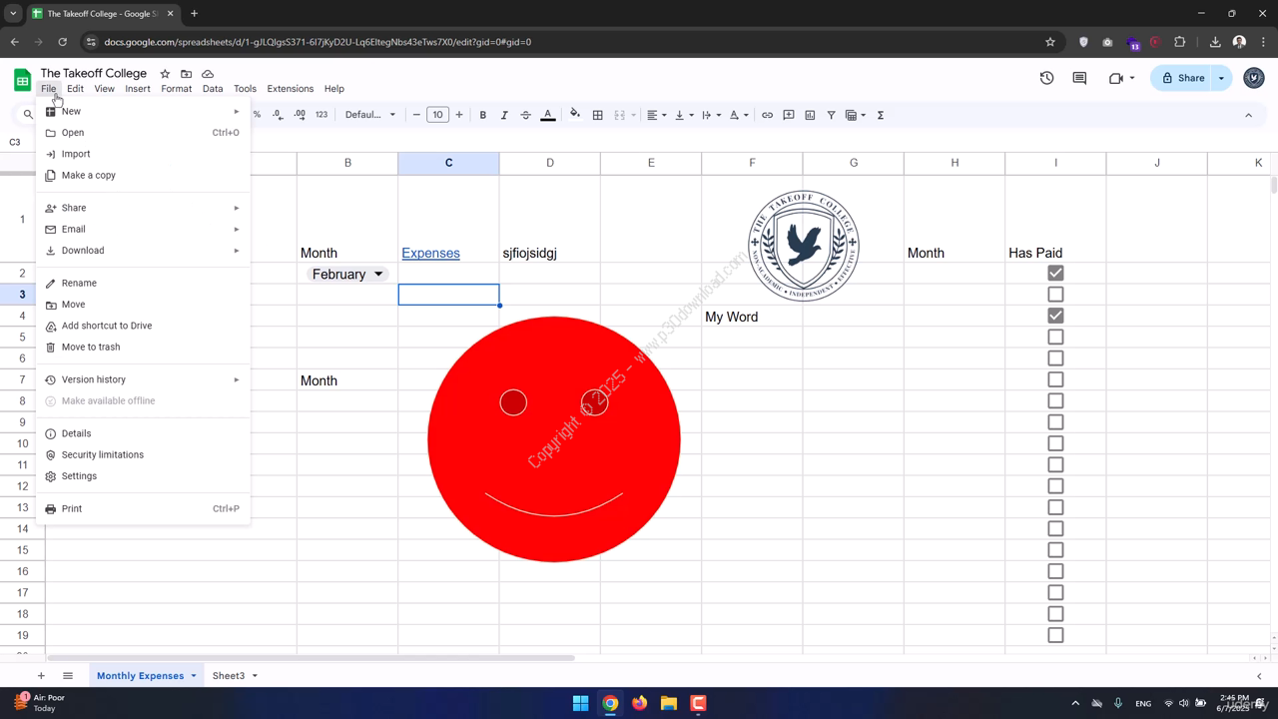Open the February dropdown chip
1278x719 pixels.
click(x=347, y=275)
